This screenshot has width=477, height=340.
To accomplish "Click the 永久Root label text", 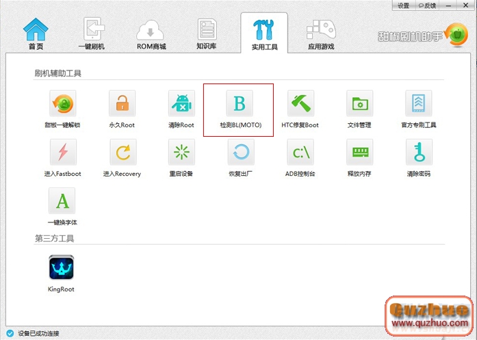I will click(x=122, y=125).
